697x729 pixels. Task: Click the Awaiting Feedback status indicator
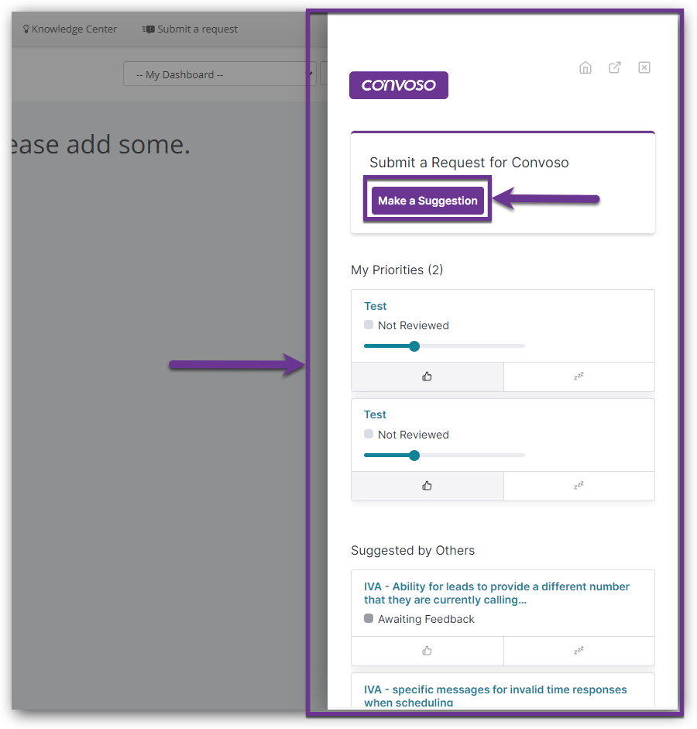click(x=368, y=618)
